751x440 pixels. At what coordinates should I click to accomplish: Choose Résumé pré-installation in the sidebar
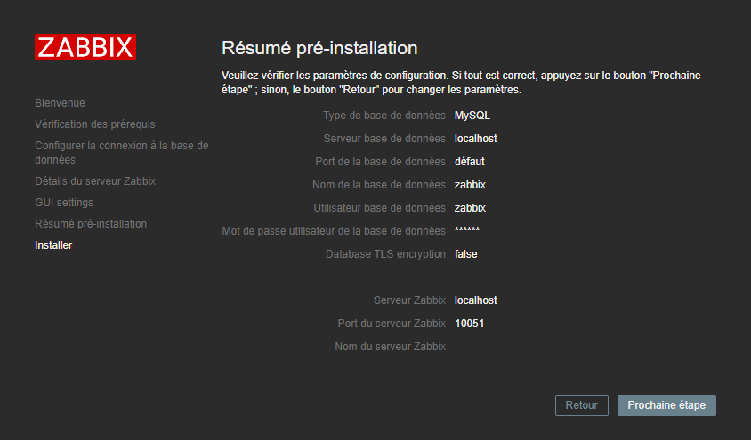(x=91, y=224)
